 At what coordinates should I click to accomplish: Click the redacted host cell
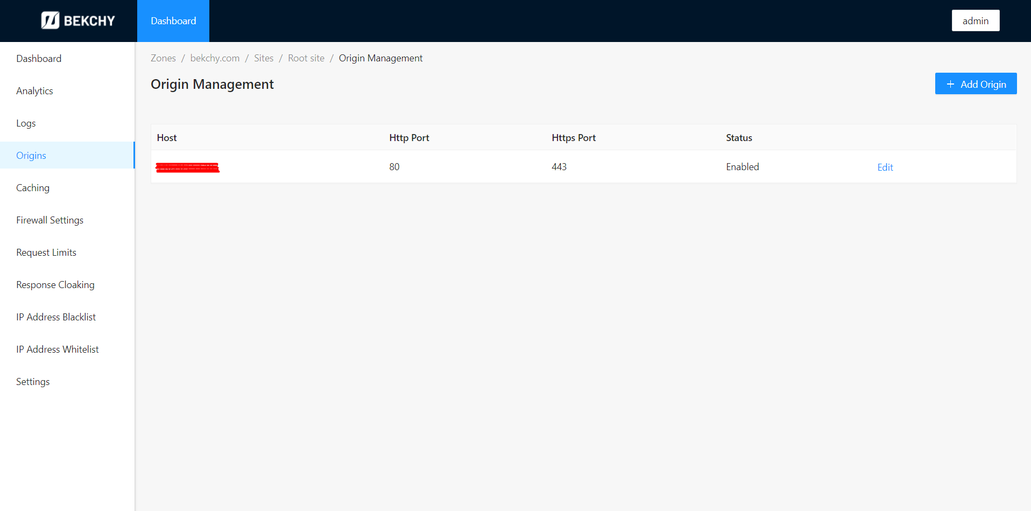[187, 167]
